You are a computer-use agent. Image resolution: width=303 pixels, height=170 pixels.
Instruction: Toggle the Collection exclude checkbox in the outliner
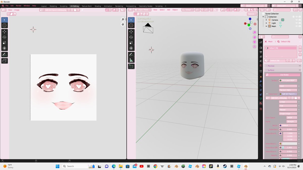(x=293, y=17)
